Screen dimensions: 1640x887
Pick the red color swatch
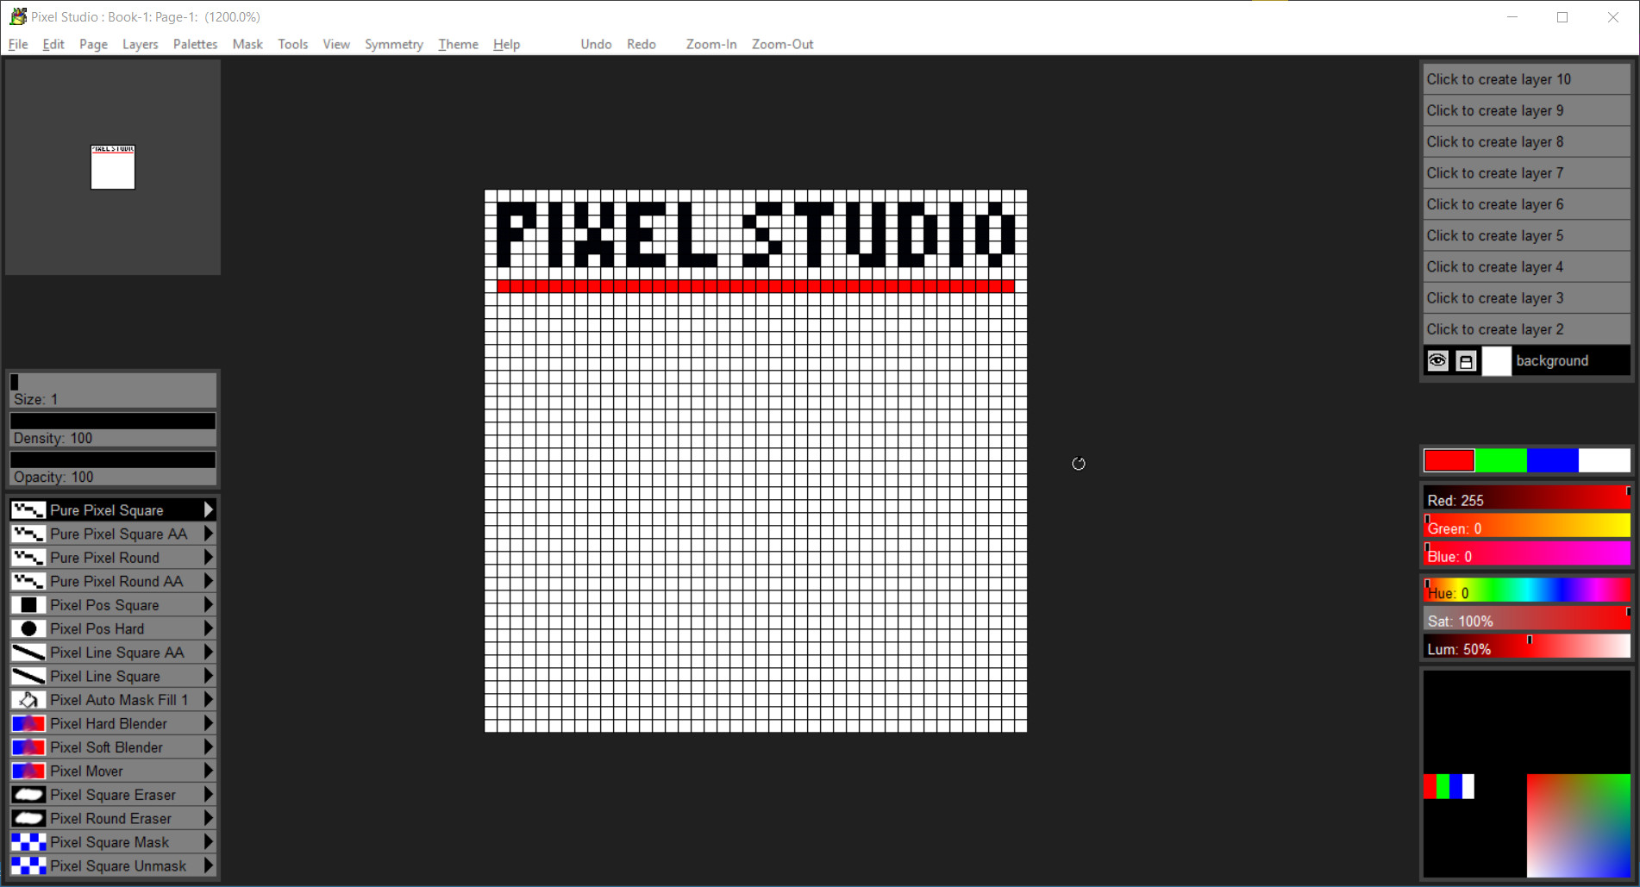pyautogui.click(x=1449, y=460)
